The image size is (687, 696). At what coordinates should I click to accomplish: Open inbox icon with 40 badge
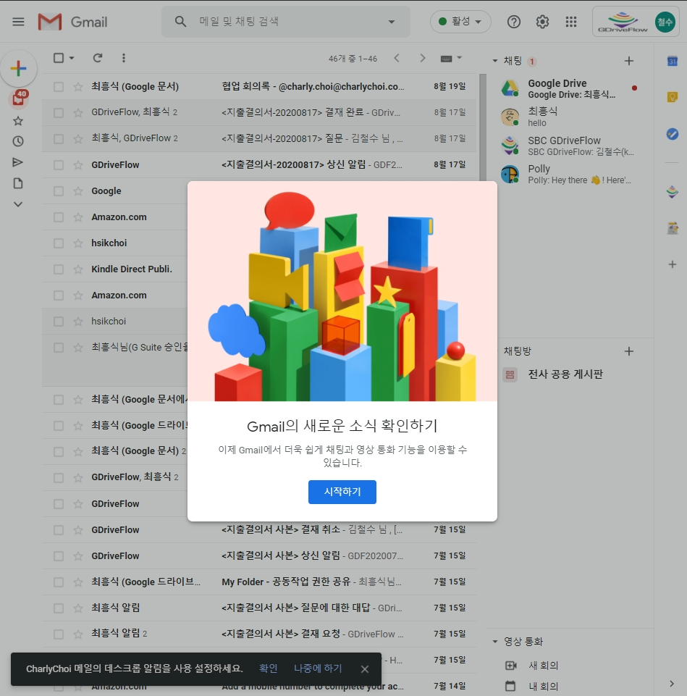19,98
